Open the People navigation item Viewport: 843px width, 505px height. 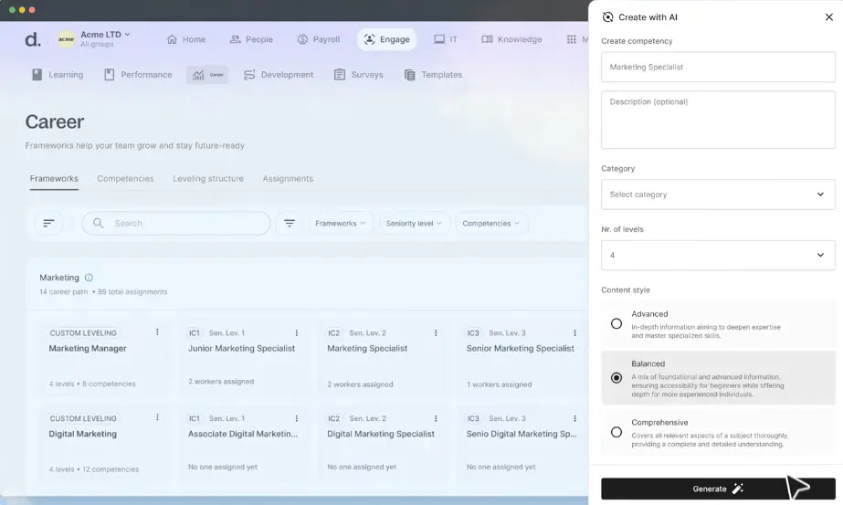pos(251,39)
